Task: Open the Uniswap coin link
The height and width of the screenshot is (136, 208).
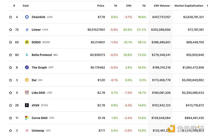Action: pos(38,130)
